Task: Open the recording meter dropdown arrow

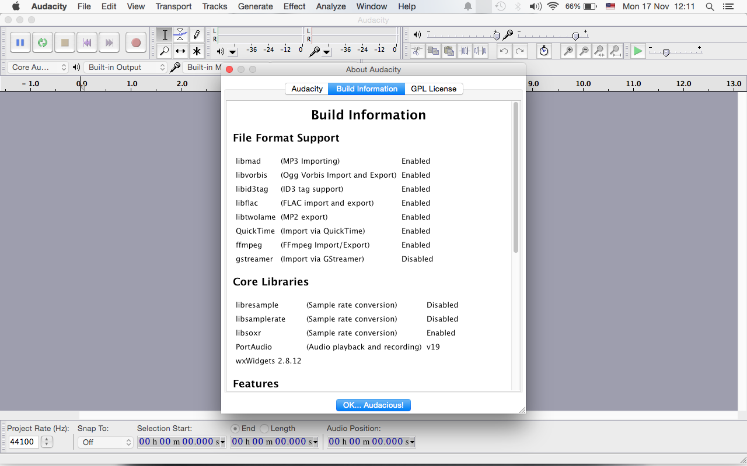Action: point(327,51)
